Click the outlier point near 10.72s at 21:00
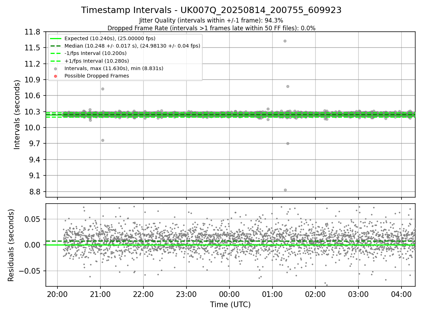Screen dimensions: 423x317 tap(103, 89)
